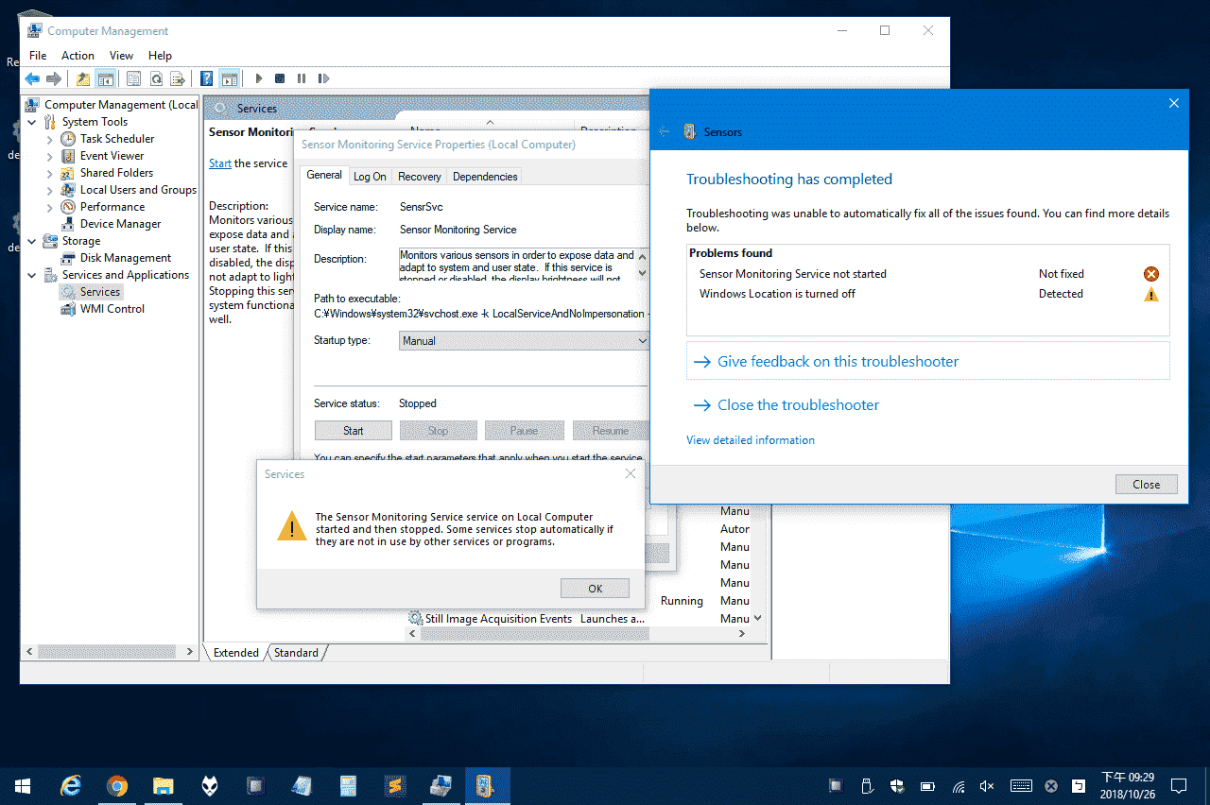Open Google Chrome from the taskbar
Image resolution: width=1210 pixels, height=805 pixels.
tap(116, 785)
